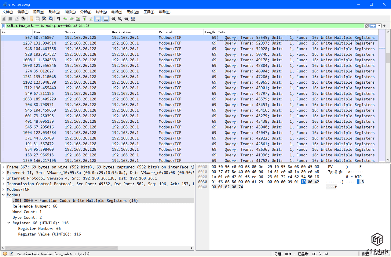Click the resize columns toolbar icon

point(133,19)
